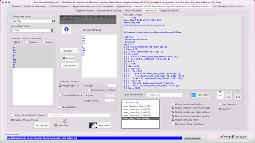Select Fe in Choose Attributes list

point(83,43)
